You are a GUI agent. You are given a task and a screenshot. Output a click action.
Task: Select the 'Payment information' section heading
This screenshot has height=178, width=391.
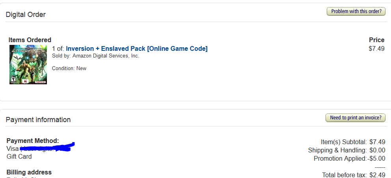click(x=38, y=120)
